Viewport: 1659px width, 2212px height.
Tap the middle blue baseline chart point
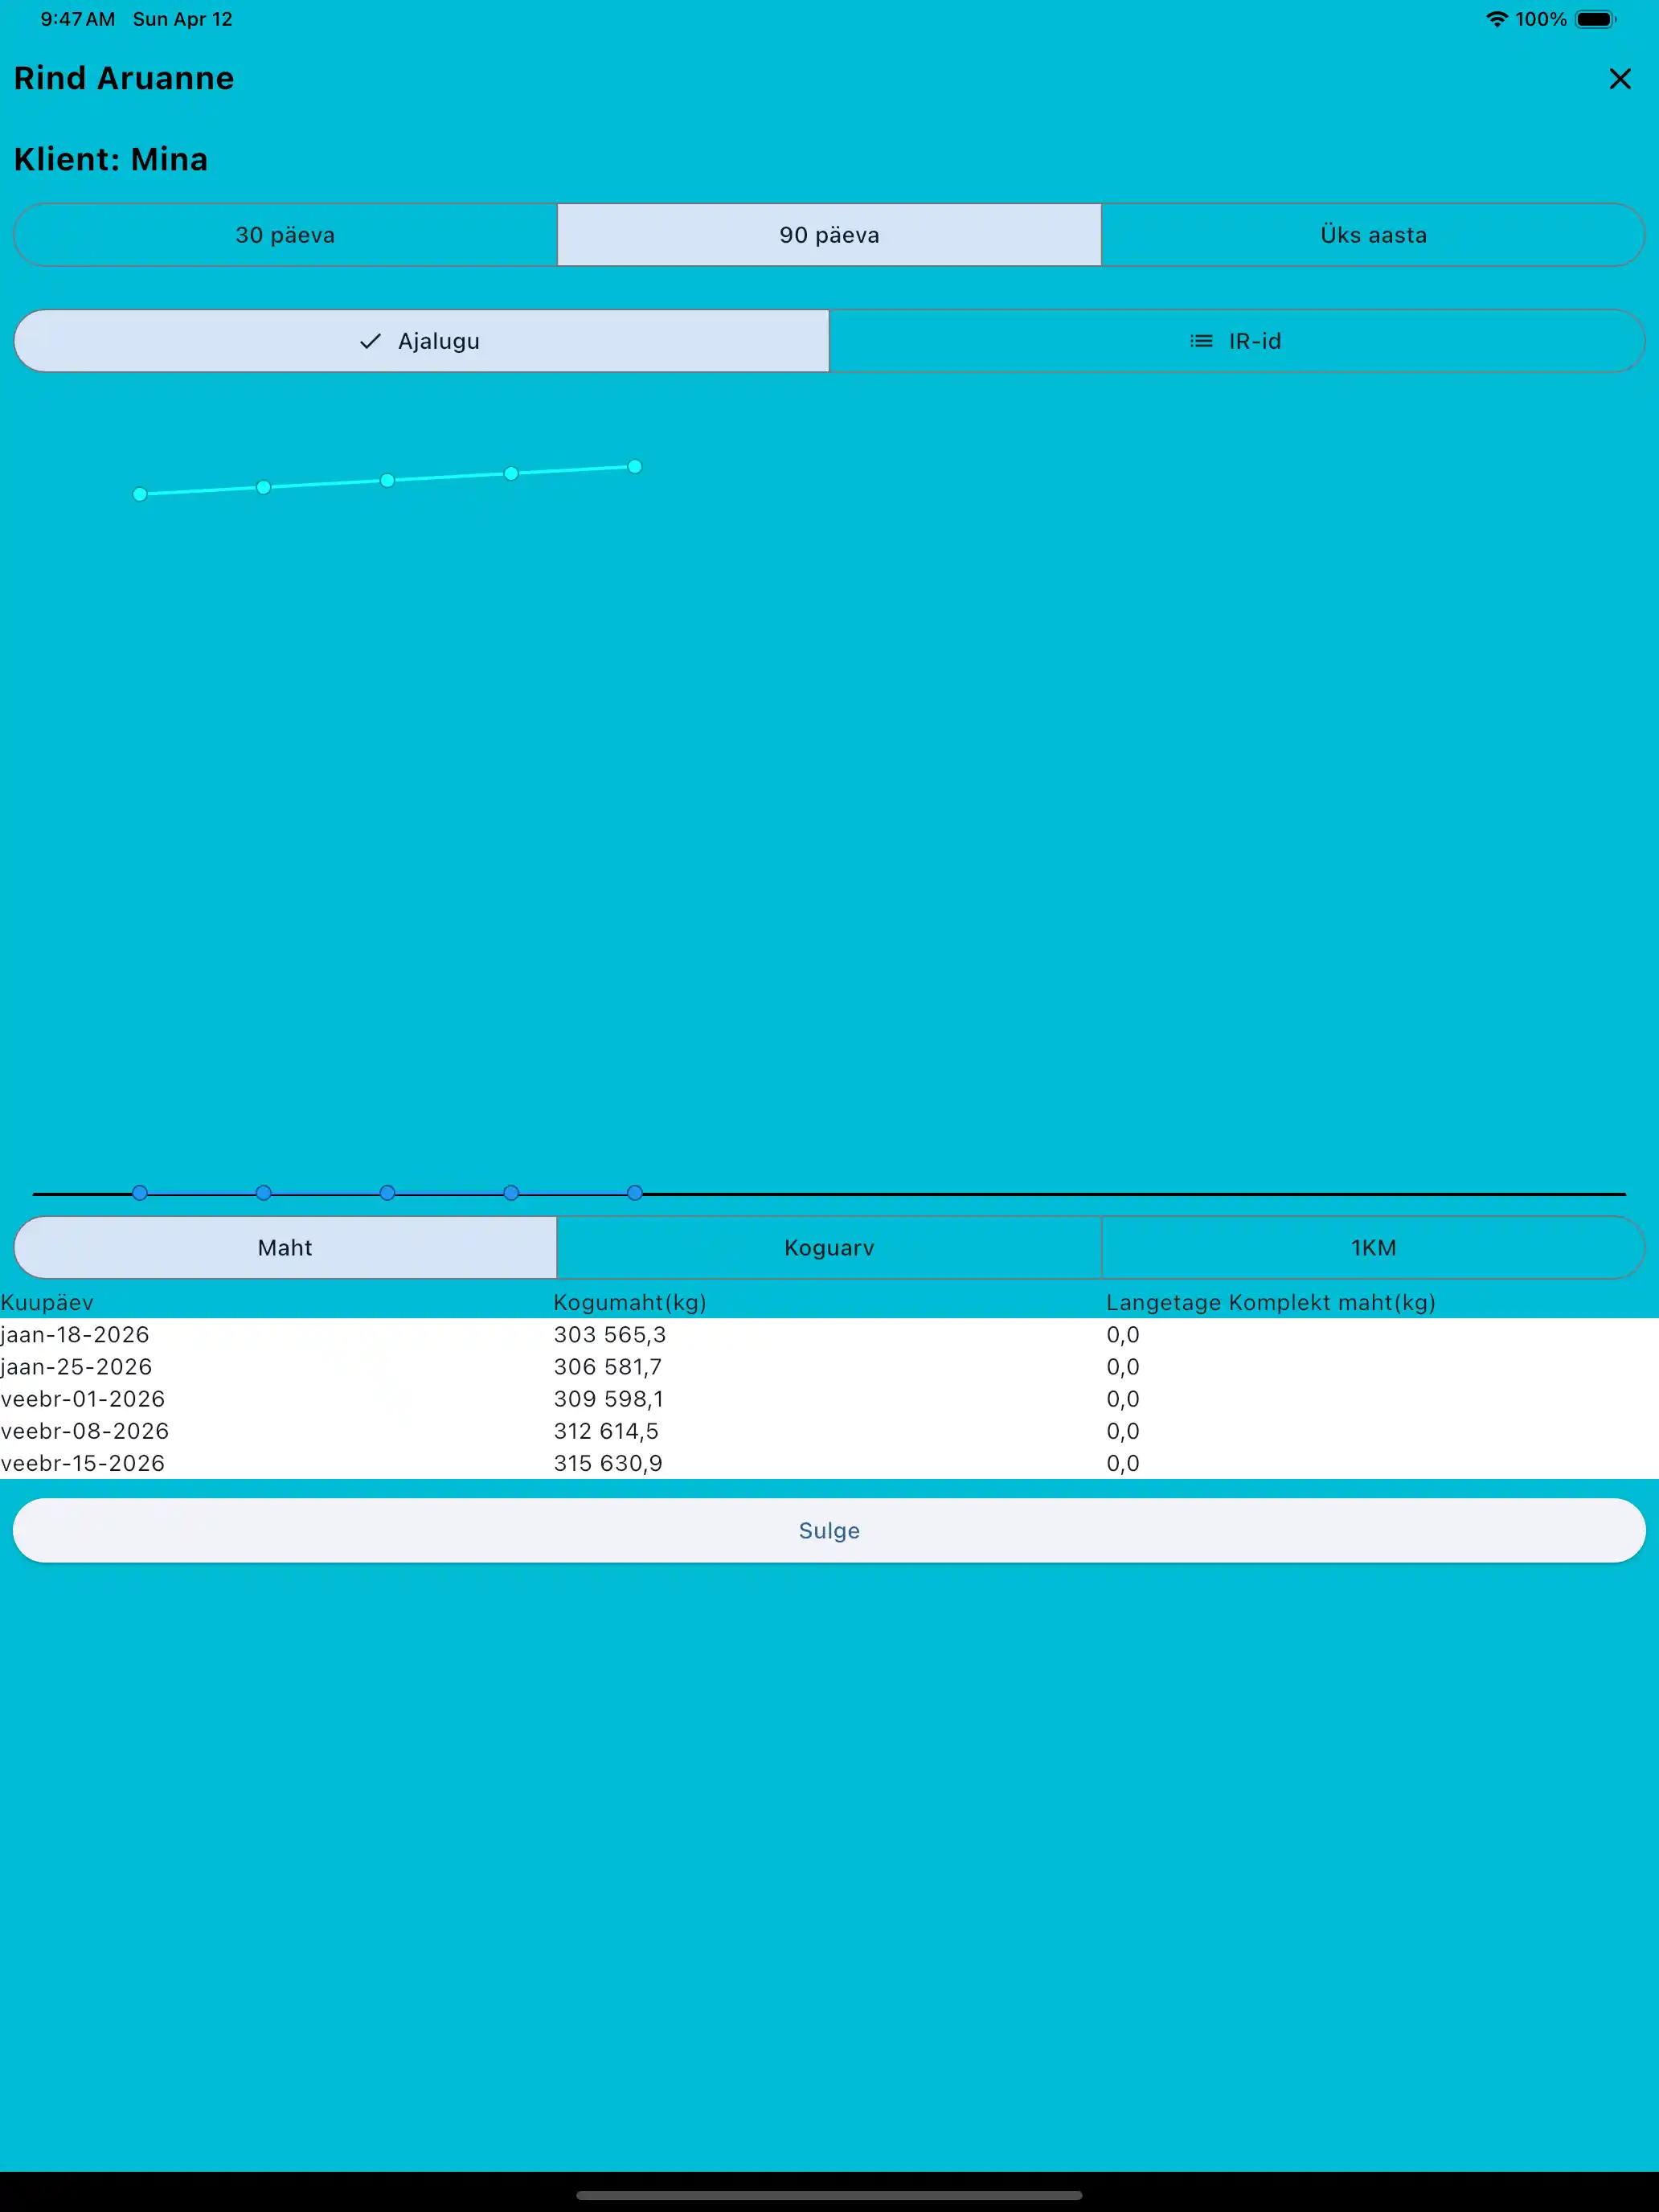click(387, 1192)
